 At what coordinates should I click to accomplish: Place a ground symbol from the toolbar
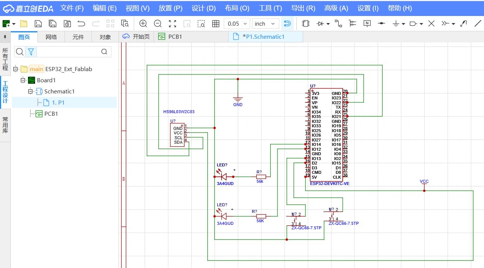396,24
